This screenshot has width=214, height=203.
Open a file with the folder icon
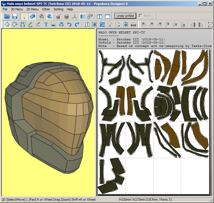pos(7,16)
